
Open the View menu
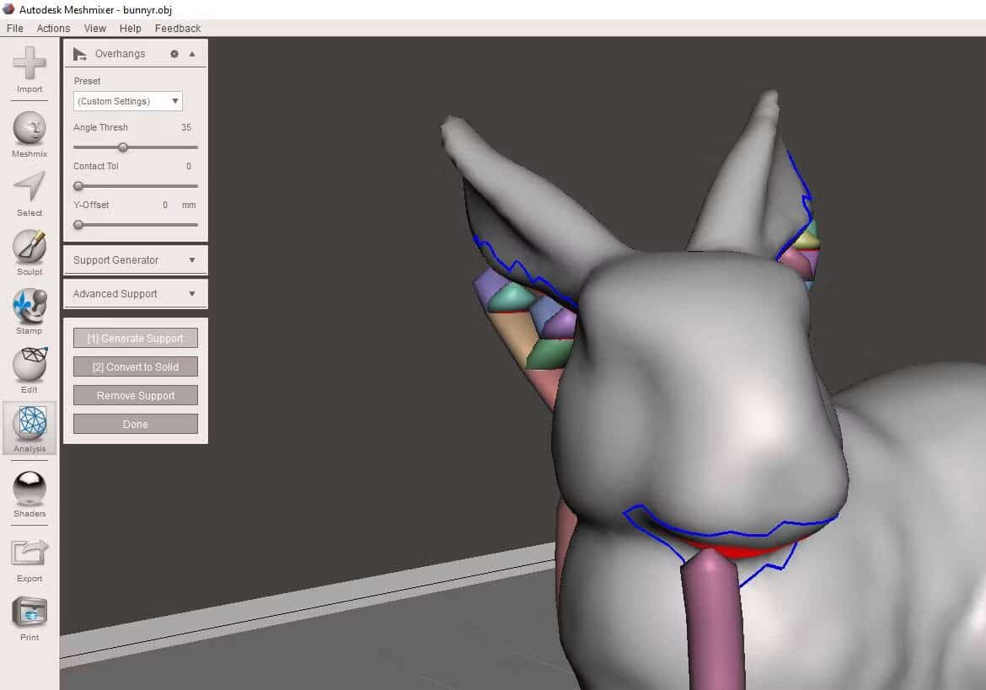point(95,29)
